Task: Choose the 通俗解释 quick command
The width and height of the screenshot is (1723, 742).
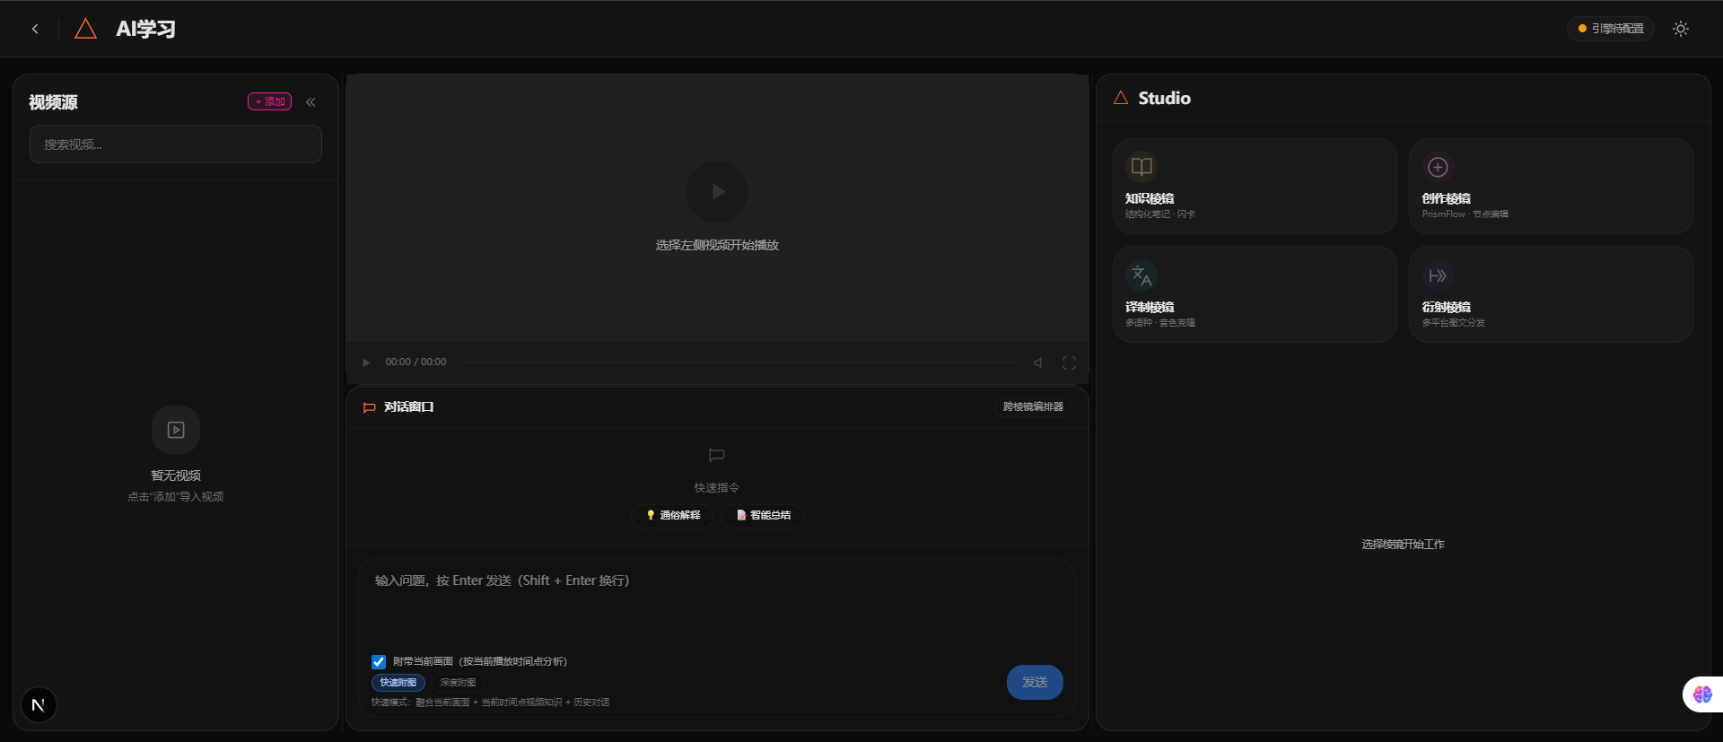Action: tap(672, 516)
